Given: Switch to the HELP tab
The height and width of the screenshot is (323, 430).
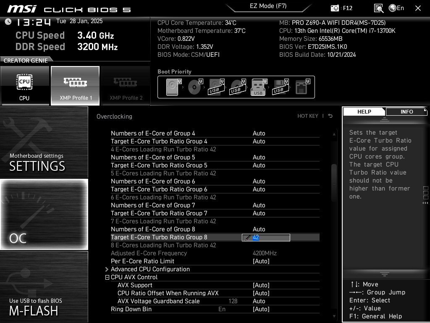Looking at the screenshot, I should (x=364, y=111).
